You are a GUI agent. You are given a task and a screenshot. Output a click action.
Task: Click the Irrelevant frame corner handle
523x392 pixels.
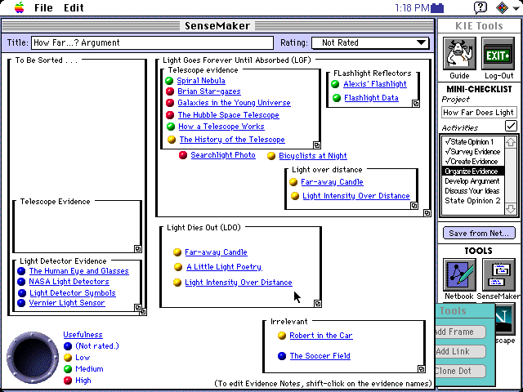tap(422, 368)
